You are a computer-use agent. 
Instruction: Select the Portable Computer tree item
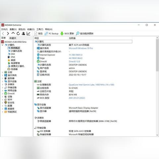click(16, 66)
